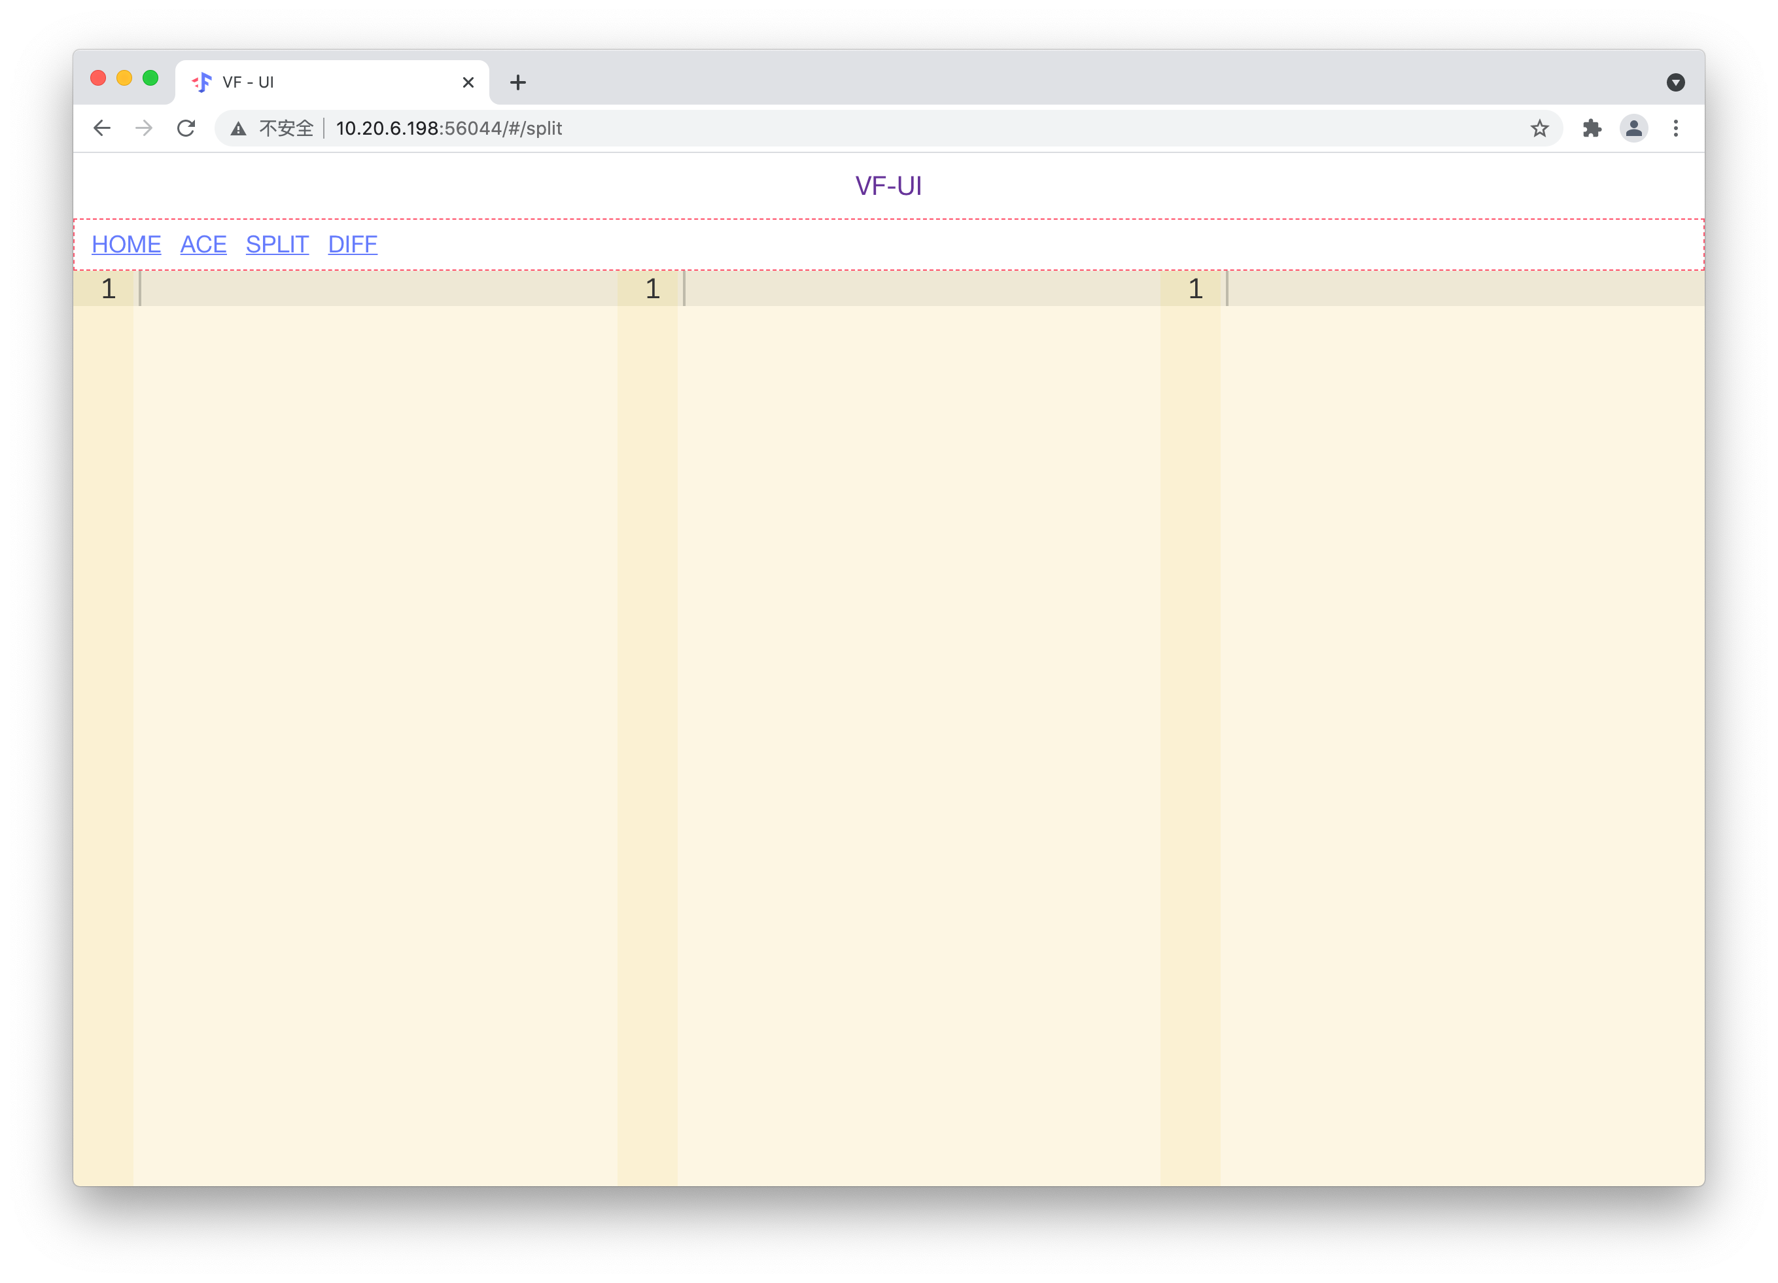Expand the tab search dropdown arrow
The height and width of the screenshot is (1283, 1778).
[x=1675, y=82]
